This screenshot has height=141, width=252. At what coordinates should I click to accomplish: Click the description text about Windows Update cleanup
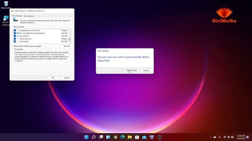coord(41,56)
